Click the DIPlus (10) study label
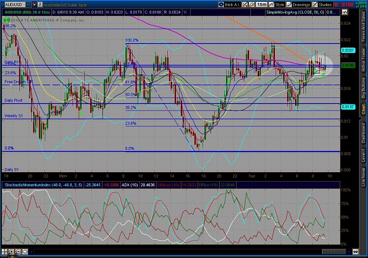The width and height of the screenshot is (368, 258). point(208,185)
